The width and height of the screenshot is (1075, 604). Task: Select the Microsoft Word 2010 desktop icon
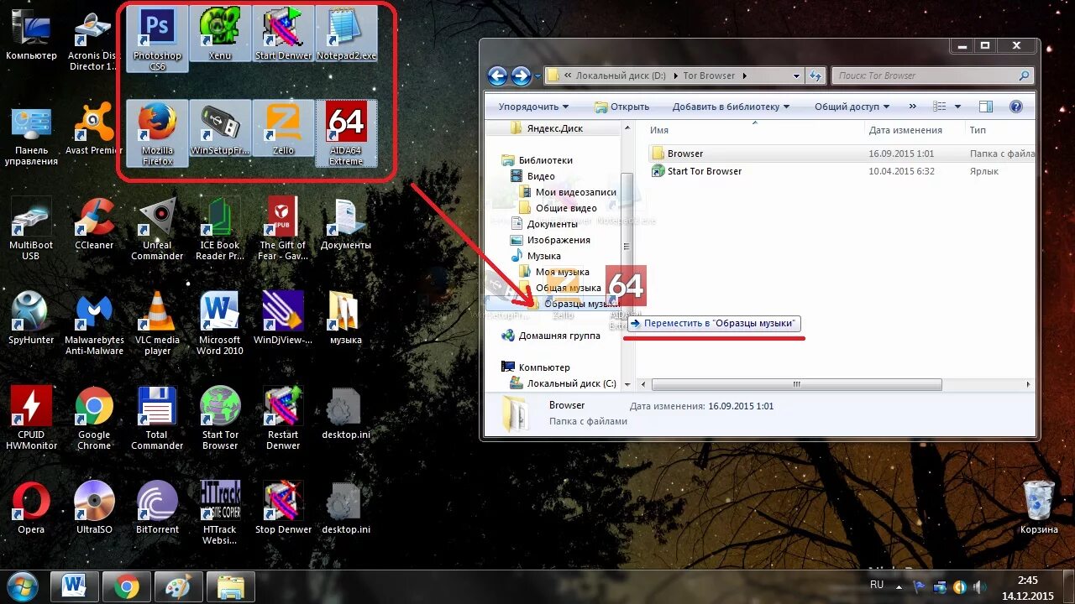(x=220, y=324)
